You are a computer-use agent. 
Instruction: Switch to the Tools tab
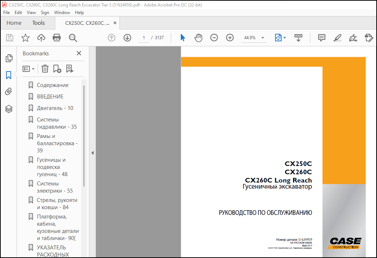point(38,23)
